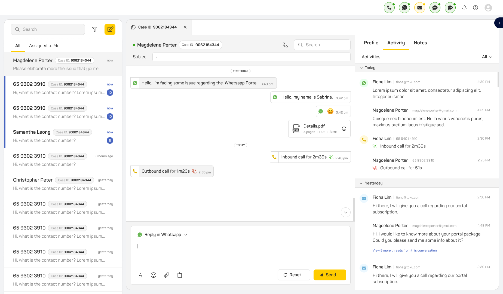503x294 pixels.
Task: Click the filter funnel icon
Action: pos(95,29)
